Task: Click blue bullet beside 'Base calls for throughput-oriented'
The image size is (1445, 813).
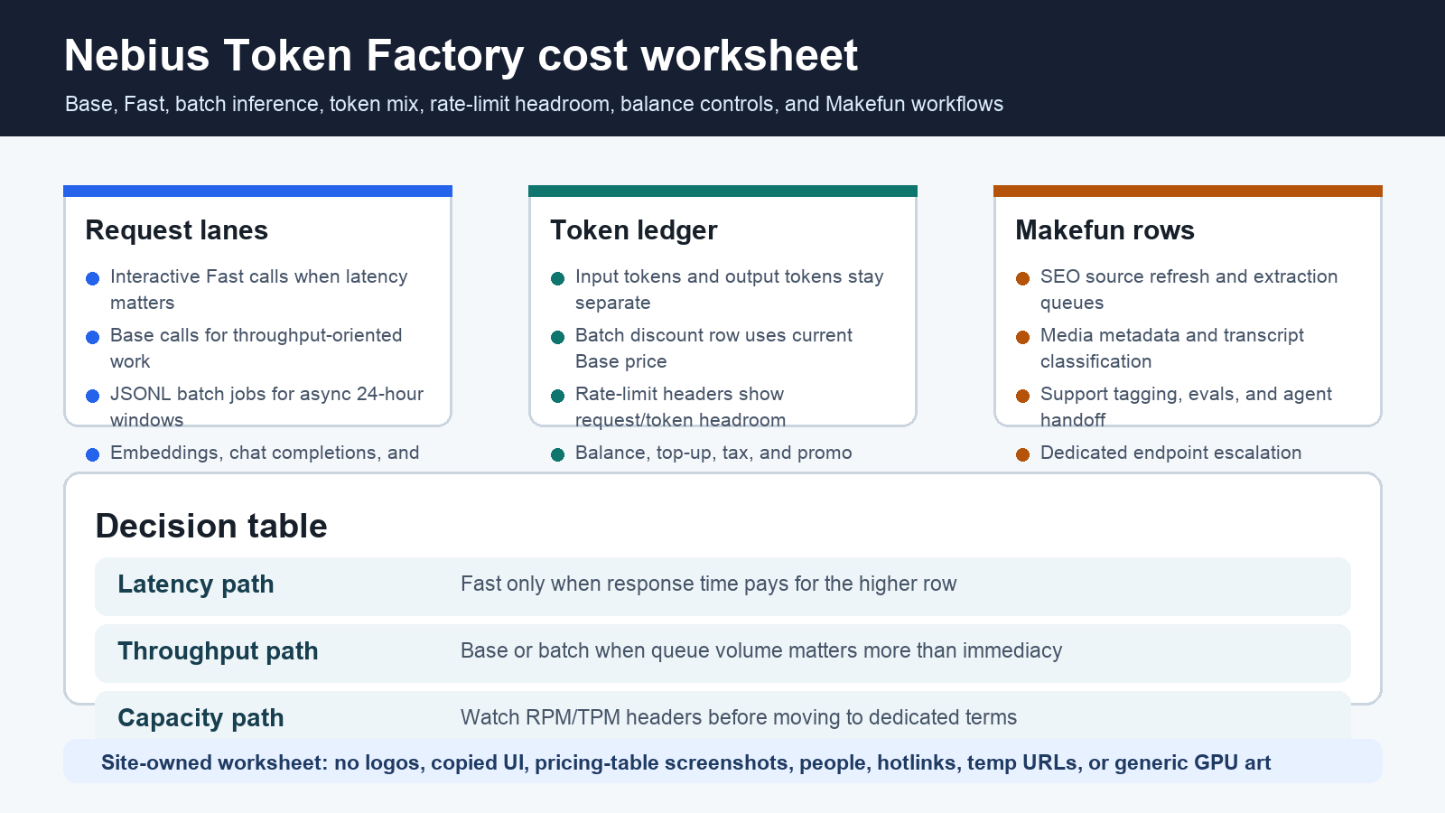Action: 92,337
